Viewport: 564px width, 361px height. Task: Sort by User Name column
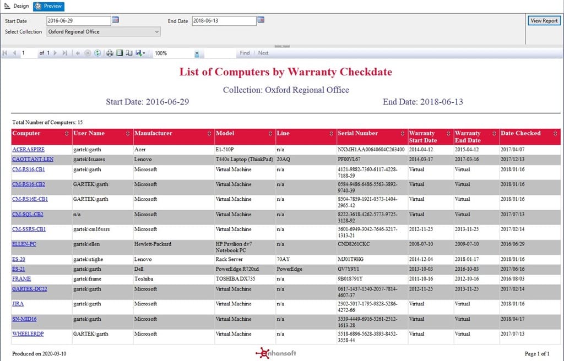128,133
